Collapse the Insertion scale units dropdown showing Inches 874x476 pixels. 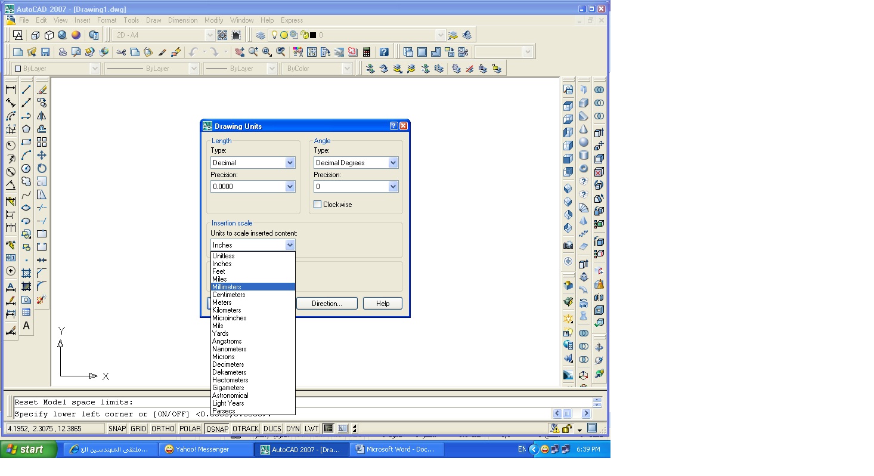pyautogui.click(x=253, y=245)
